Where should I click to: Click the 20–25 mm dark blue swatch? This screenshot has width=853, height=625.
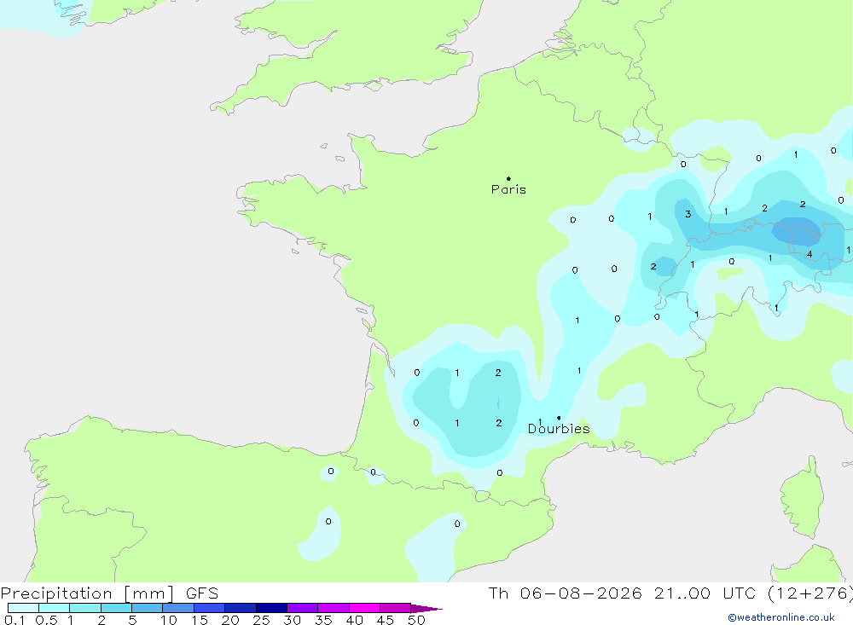(241, 608)
